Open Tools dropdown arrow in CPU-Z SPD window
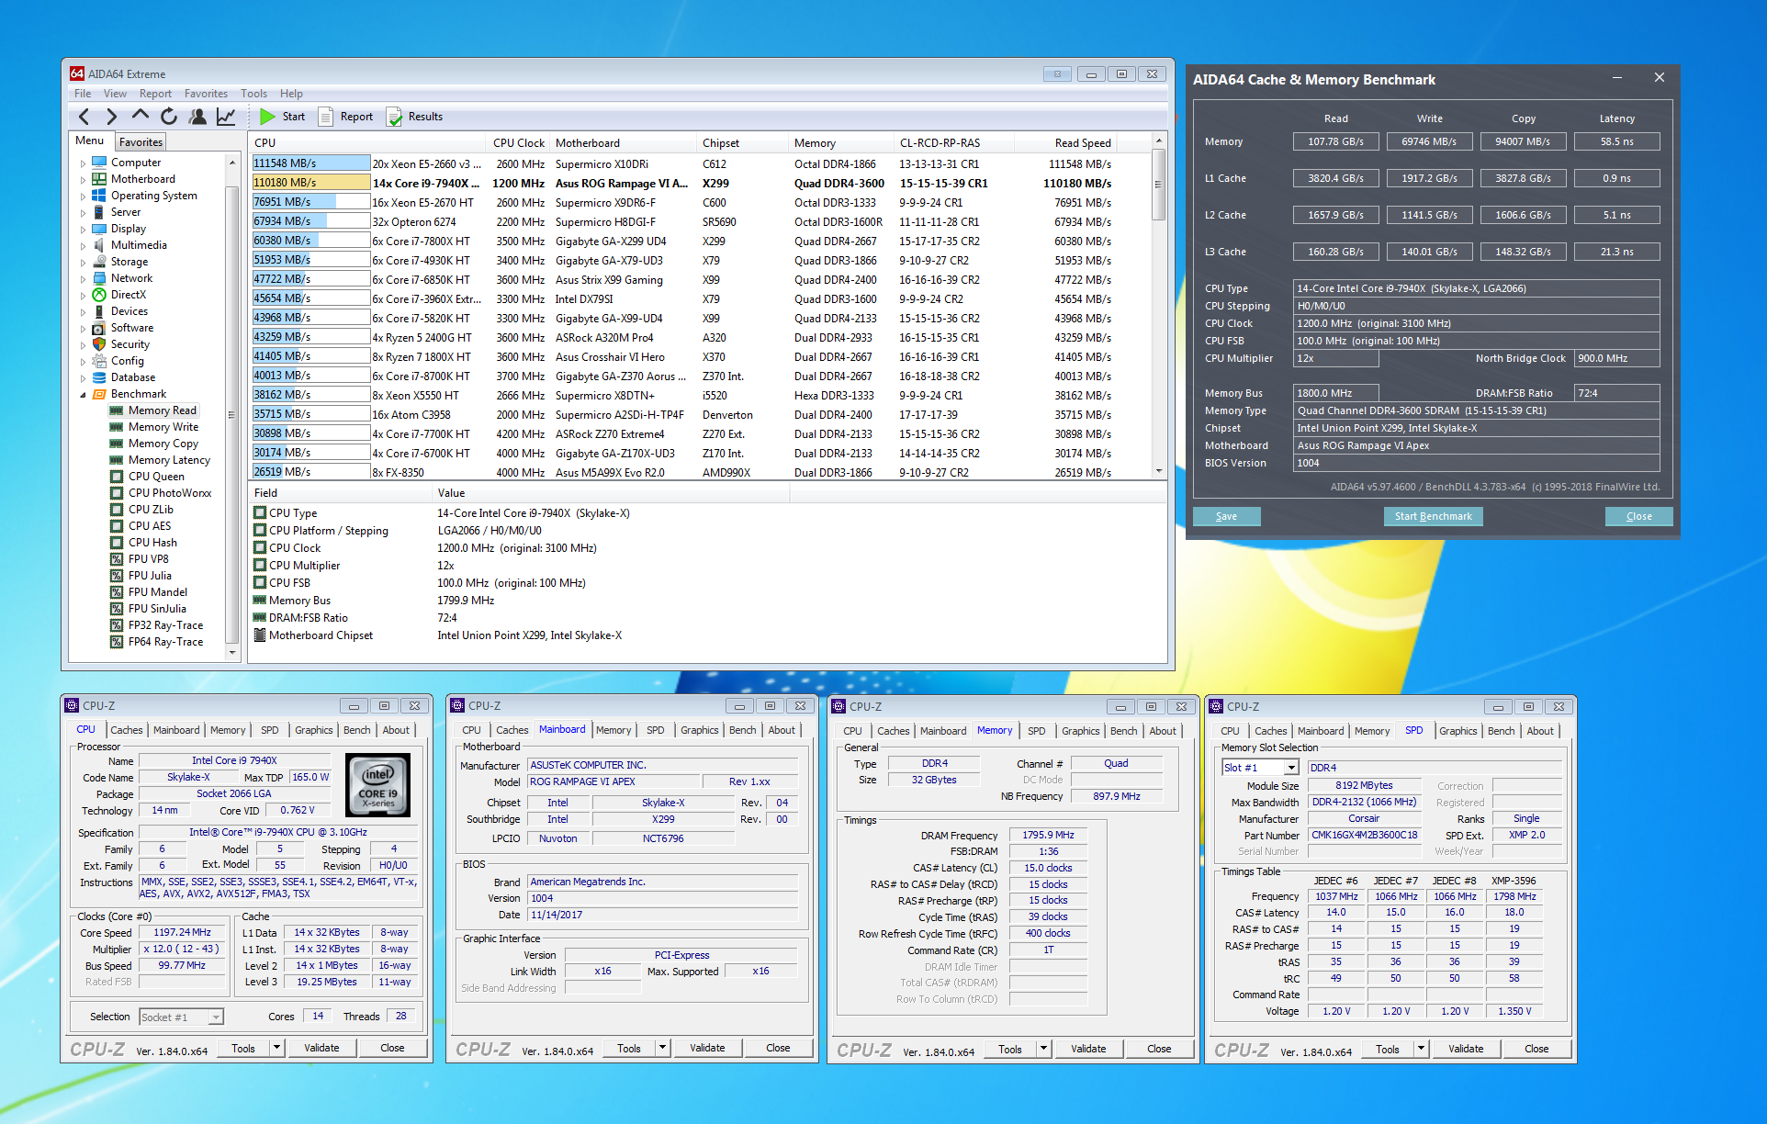This screenshot has height=1124, width=1767. pyautogui.click(x=1421, y=1049)
